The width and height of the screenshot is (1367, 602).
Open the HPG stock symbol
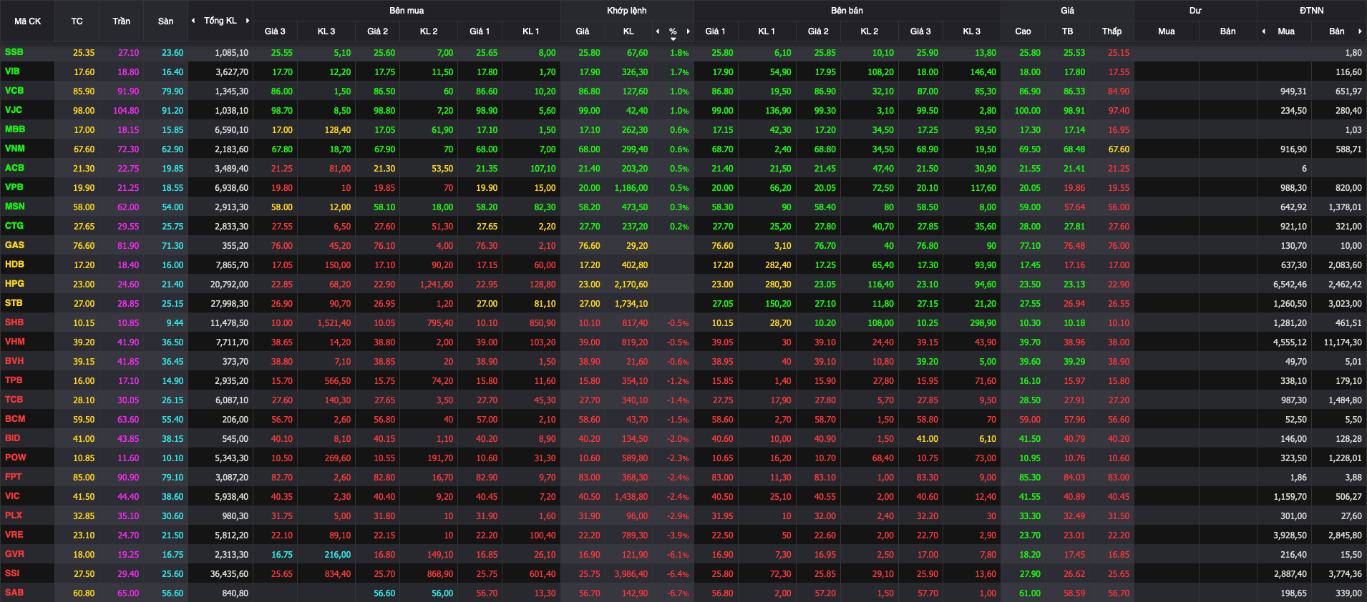[x=14, y=284]
